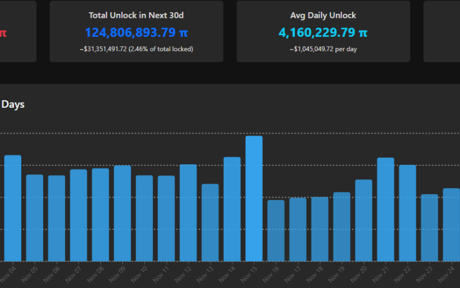Click the Nov 13 bar
Viewport: 460px width, 288px height.
pos(210,222)
